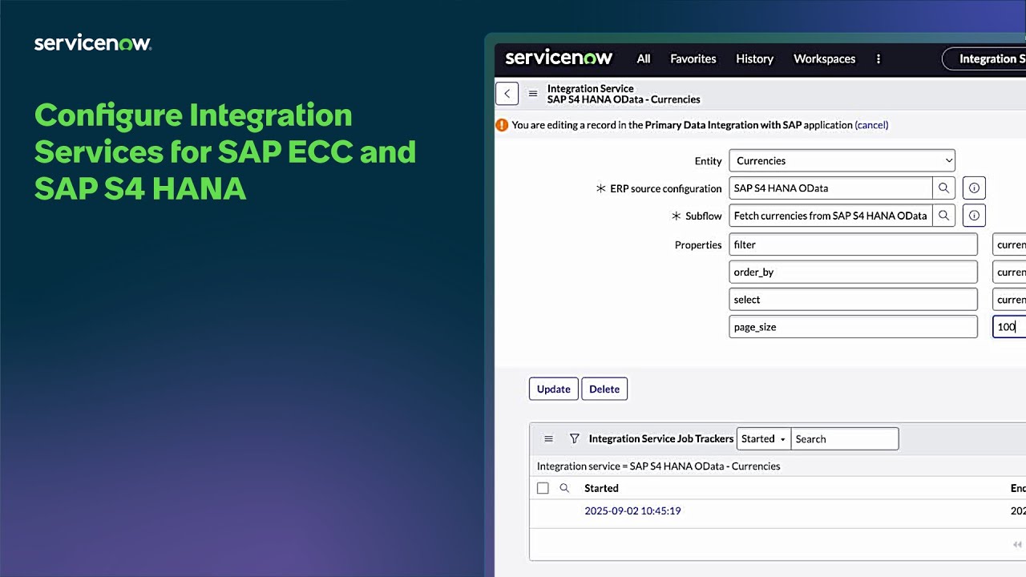
Task: Open the 2025-09-02 10:45:19 tracker record
Action: click(632, 510)
